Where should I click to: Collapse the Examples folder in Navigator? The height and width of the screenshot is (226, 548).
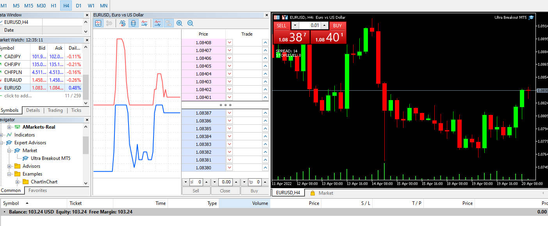pyautogui.click(x=9, y=174)
